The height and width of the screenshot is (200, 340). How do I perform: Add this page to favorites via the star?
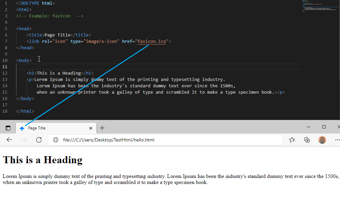292,140
